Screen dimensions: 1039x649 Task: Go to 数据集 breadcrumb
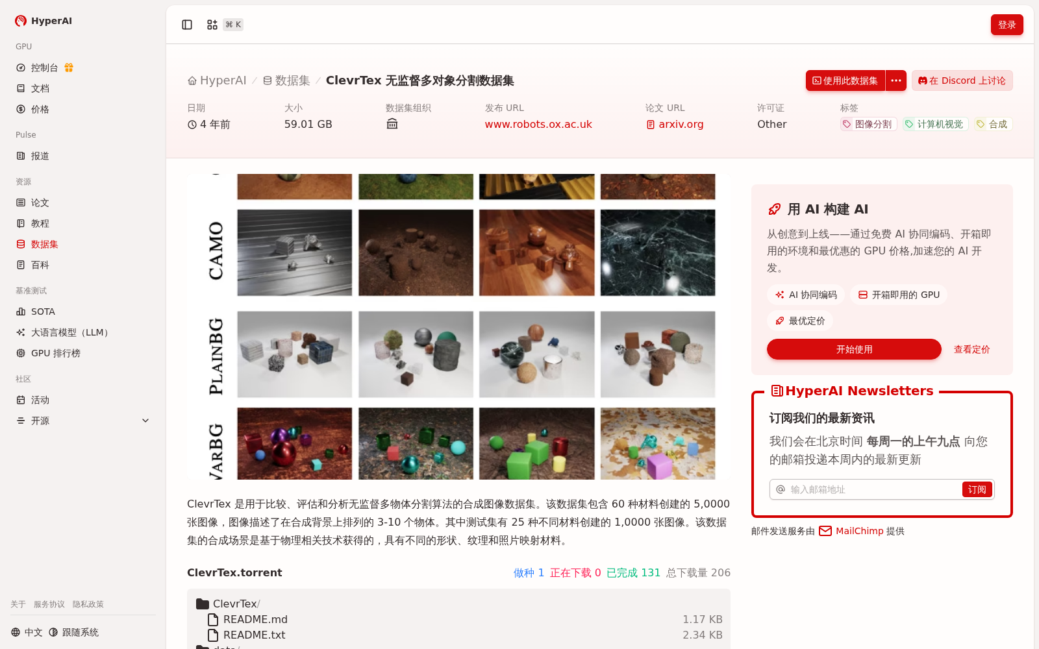coord(286,80)
